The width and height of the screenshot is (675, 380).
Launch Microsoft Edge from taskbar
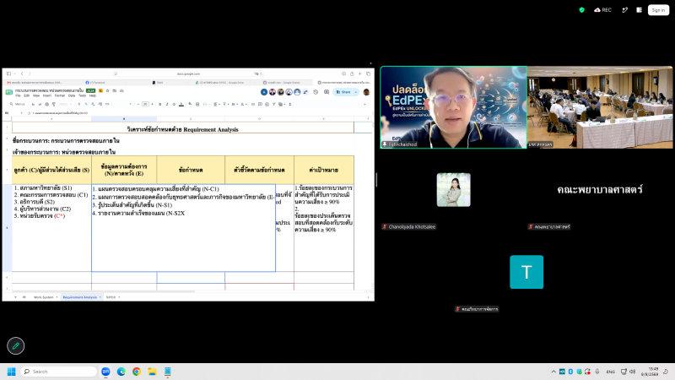coord(121,372)
